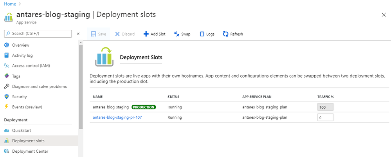This screenshot has height=157, width=391.
Task: Refresh the deployment slots list
Action: (x=233, y=34)
